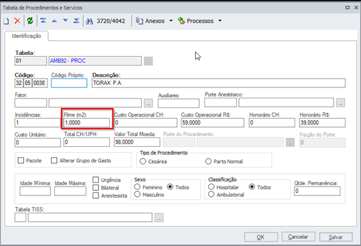The image size is (361, 246).
Task: Click the Auxiliares input field
Action: (179, 103)
